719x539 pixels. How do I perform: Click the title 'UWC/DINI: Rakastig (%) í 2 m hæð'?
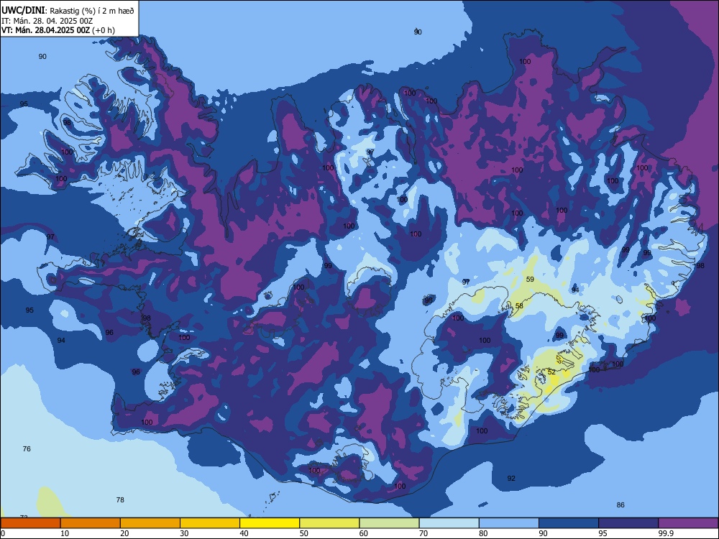point(68,11)
